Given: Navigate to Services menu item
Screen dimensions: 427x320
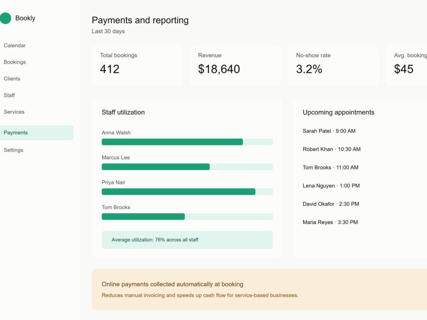Looking at the screenshot, I should 14,112.
